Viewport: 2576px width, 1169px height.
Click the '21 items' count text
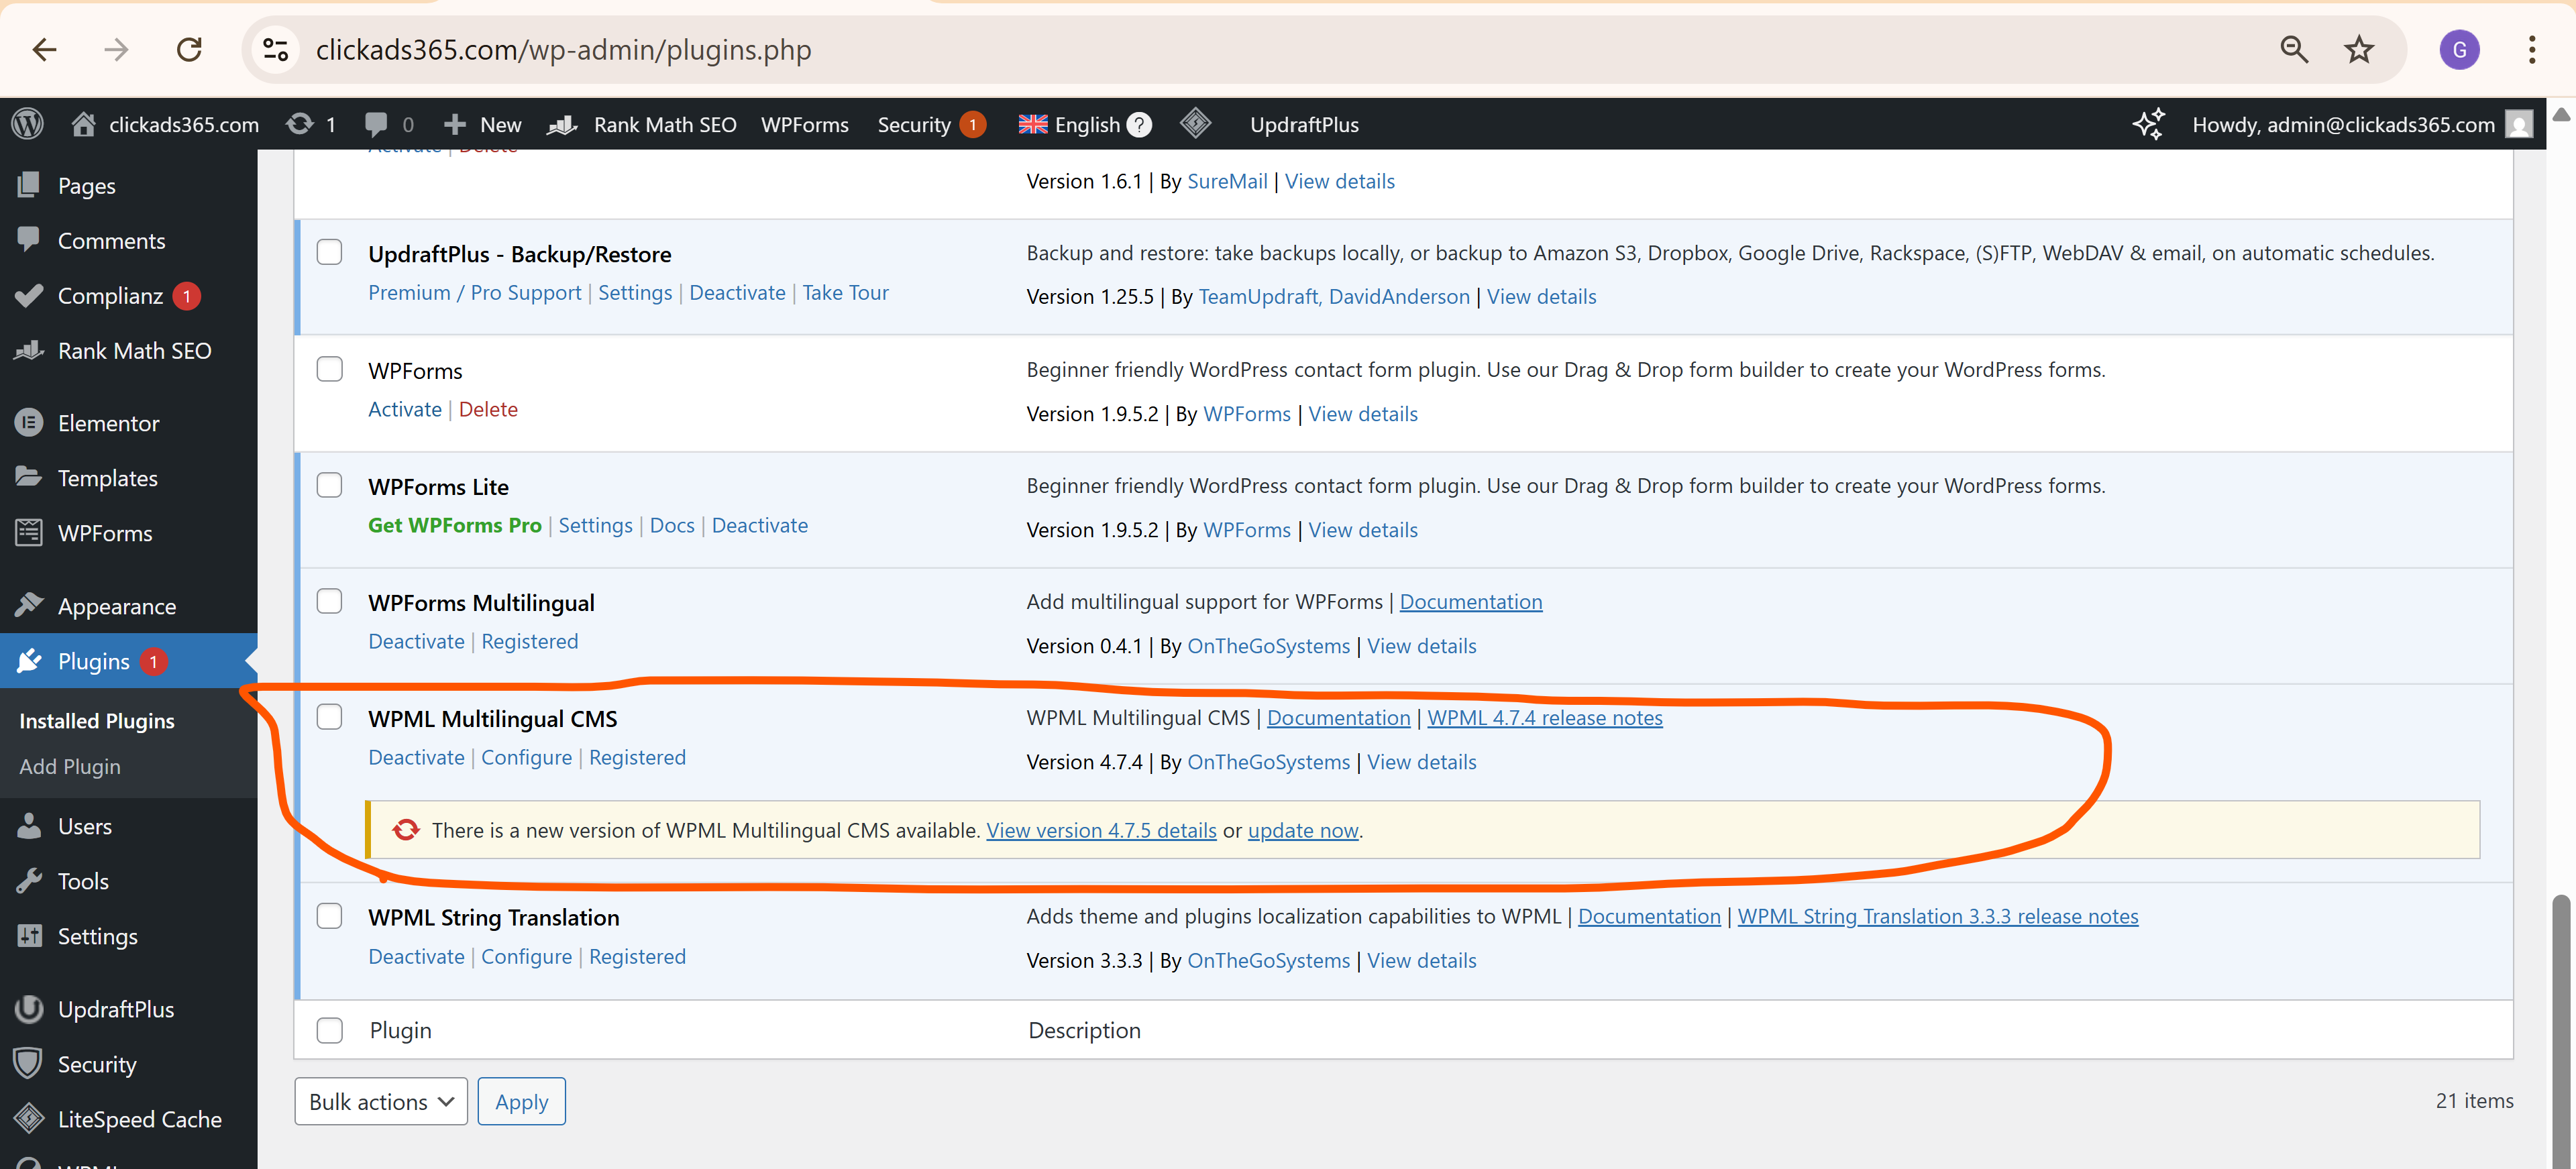point(2474,1100)
